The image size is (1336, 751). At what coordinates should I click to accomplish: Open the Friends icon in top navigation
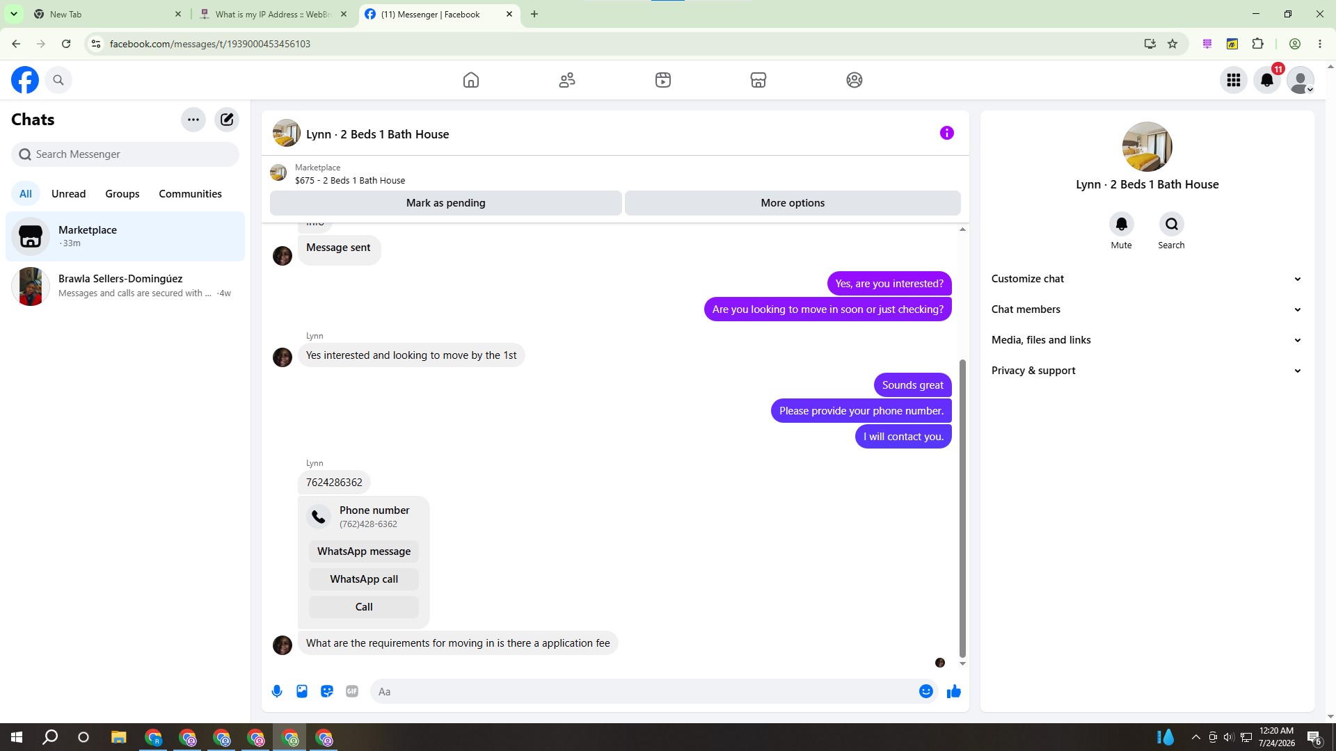point(567,80)
